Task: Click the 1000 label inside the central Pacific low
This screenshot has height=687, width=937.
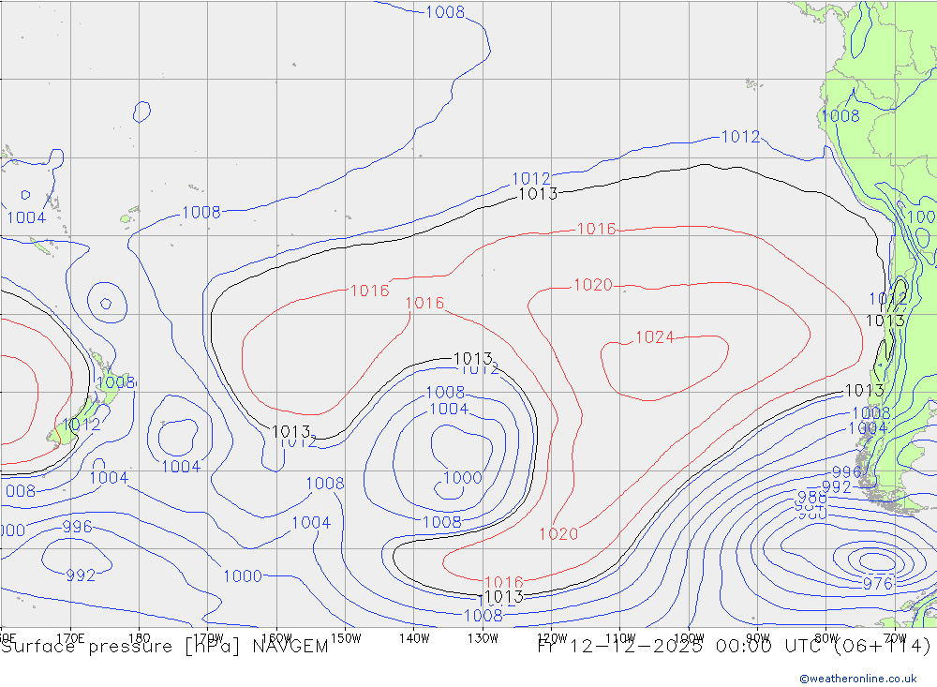Action: 463,478
